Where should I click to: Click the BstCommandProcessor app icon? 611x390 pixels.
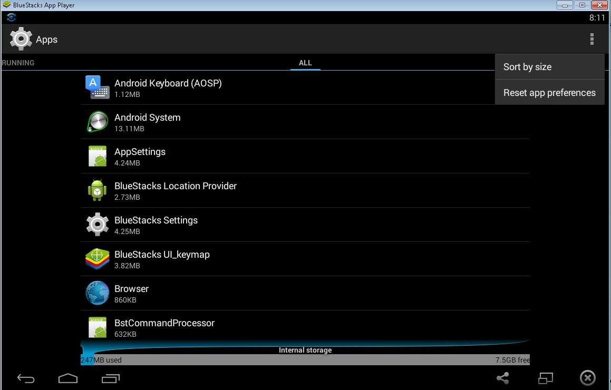click(98, 327)
